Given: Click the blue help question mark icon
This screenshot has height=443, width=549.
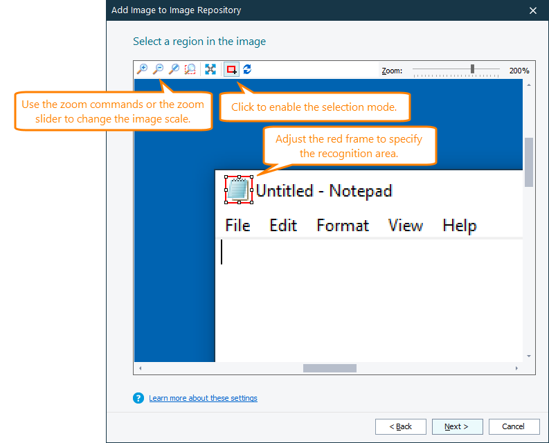Looking at the screenshot, I should click(x=138, y=398).
